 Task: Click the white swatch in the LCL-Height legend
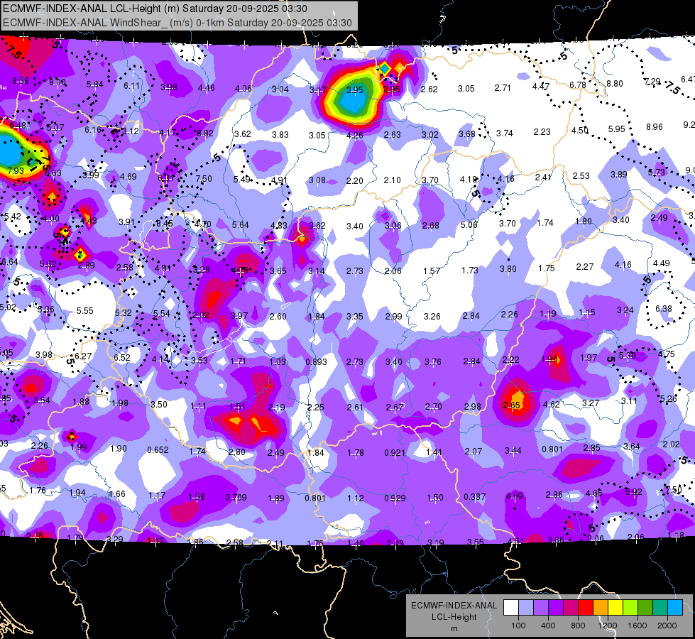click(511, 608)
